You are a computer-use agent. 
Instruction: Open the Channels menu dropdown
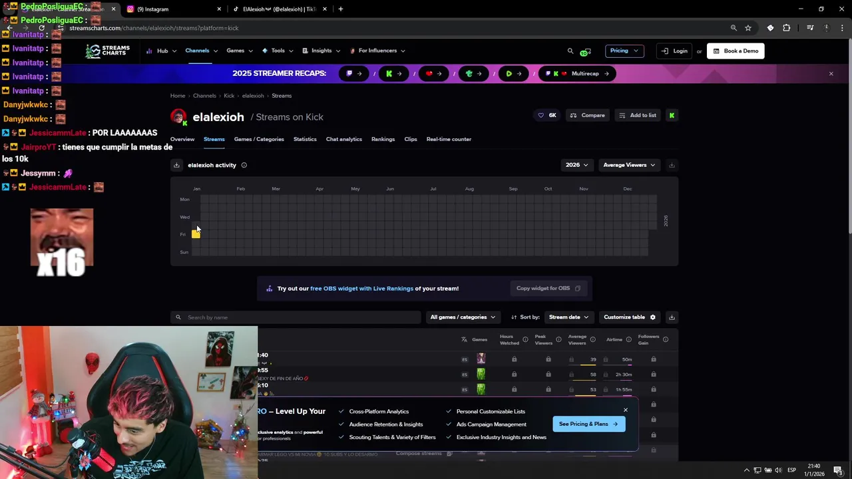click(x=201, y=51)
